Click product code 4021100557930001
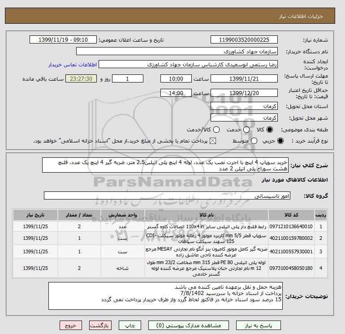The image size is (345, 334). point(291,252)
